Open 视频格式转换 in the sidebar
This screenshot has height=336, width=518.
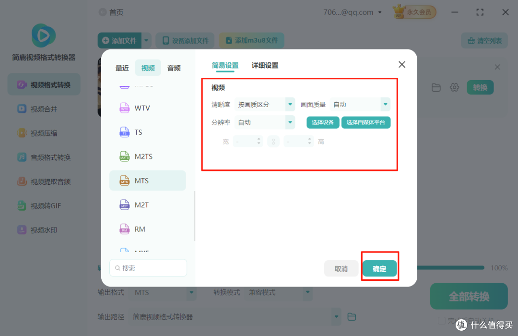tap(44, 84)
